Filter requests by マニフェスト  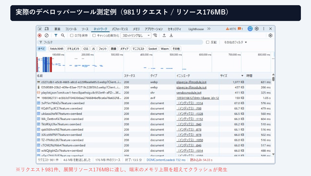[x=138, y=49]
